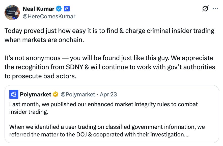Open the Grok slashed-circle icon
Image resolution: width=223 pixels, height=146 pixels.
[205, 9]
